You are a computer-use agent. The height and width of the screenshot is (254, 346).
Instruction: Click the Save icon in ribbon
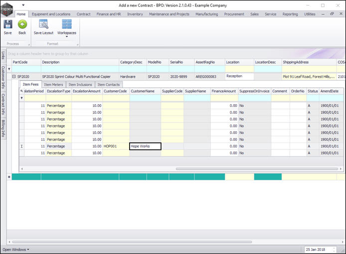pyautogui.click(x=7, y=24)
